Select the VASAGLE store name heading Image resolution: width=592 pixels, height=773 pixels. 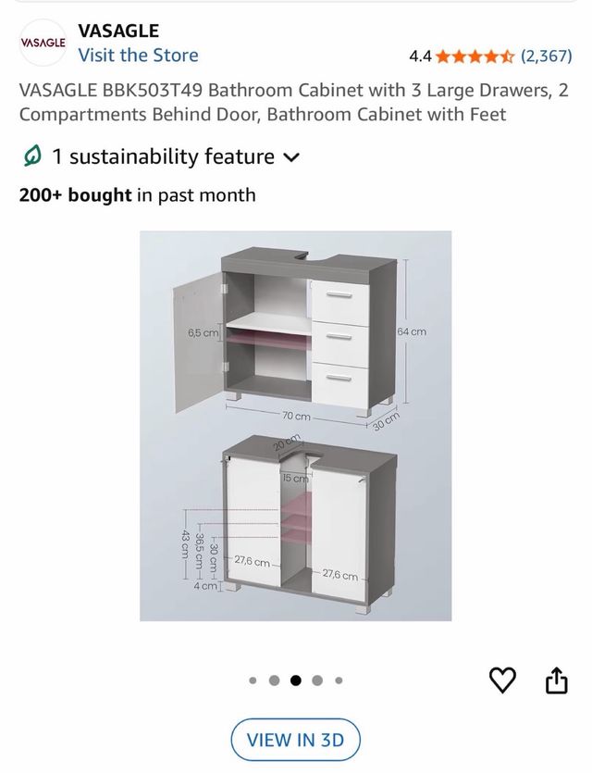coord(118,30)
